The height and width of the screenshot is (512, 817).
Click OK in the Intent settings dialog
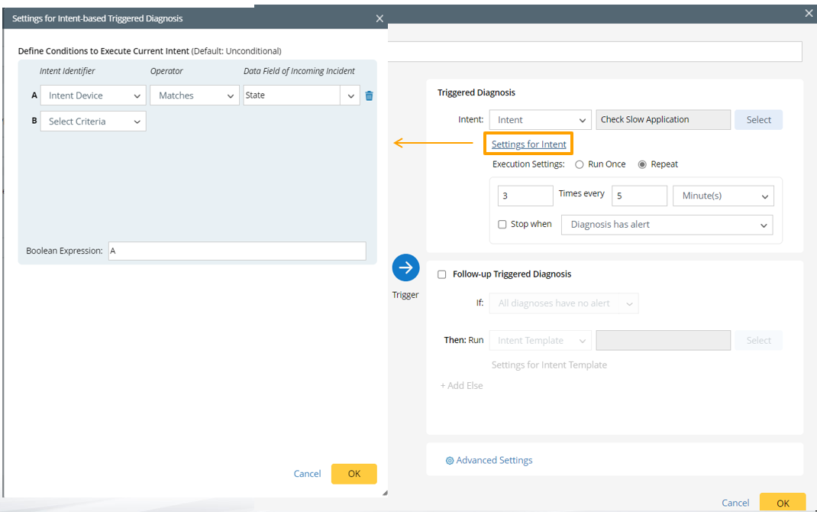coord(354,474)
